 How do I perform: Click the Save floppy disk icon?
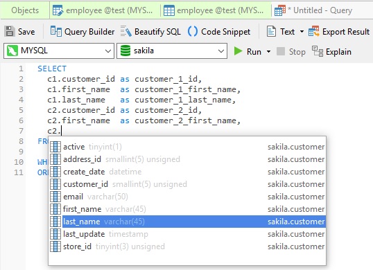(10, 31)
